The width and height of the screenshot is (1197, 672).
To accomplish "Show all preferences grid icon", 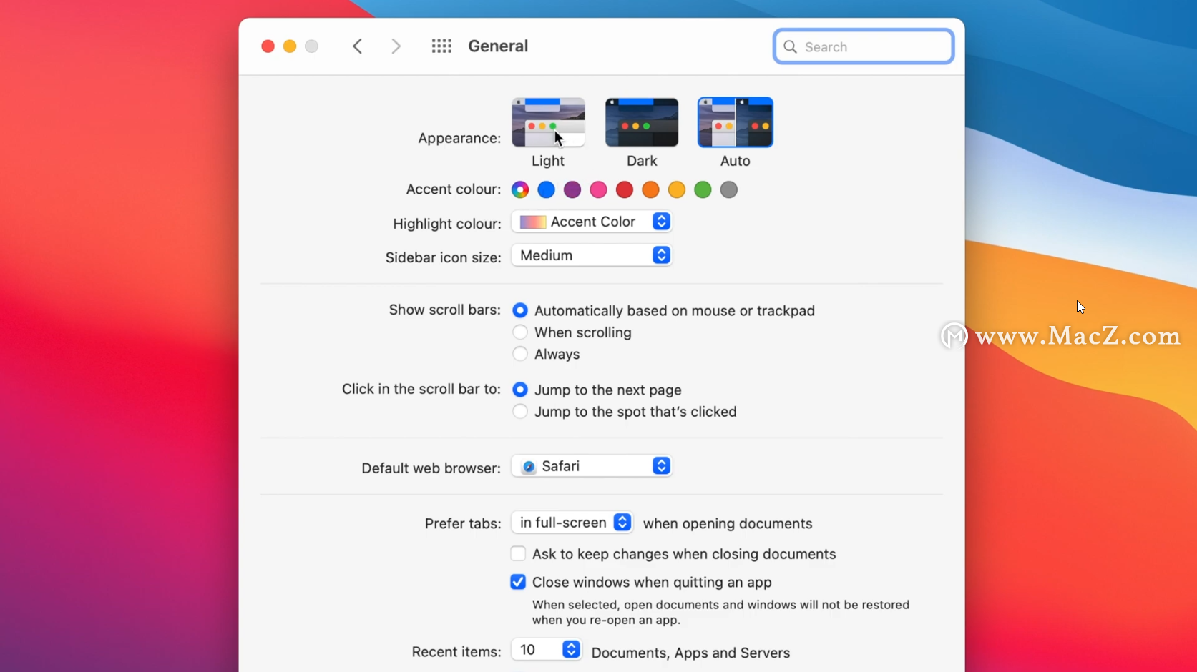I will click(x=441, y=46).
